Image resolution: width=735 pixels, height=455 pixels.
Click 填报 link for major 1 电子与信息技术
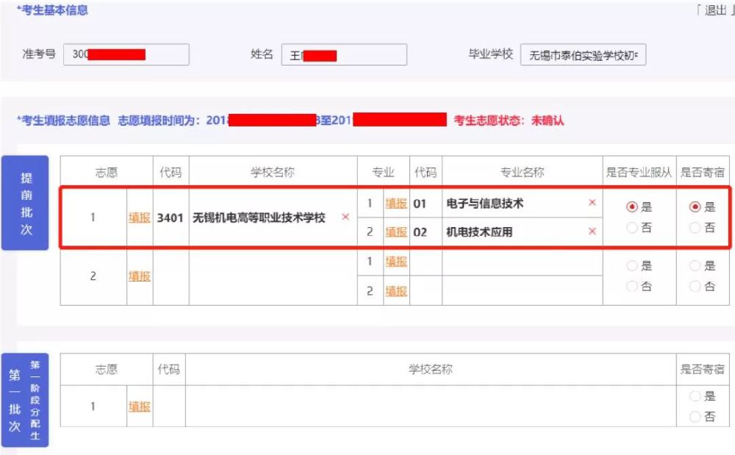396,204
